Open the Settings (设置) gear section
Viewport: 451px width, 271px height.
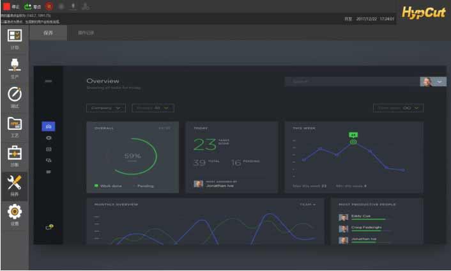[15, 214]
